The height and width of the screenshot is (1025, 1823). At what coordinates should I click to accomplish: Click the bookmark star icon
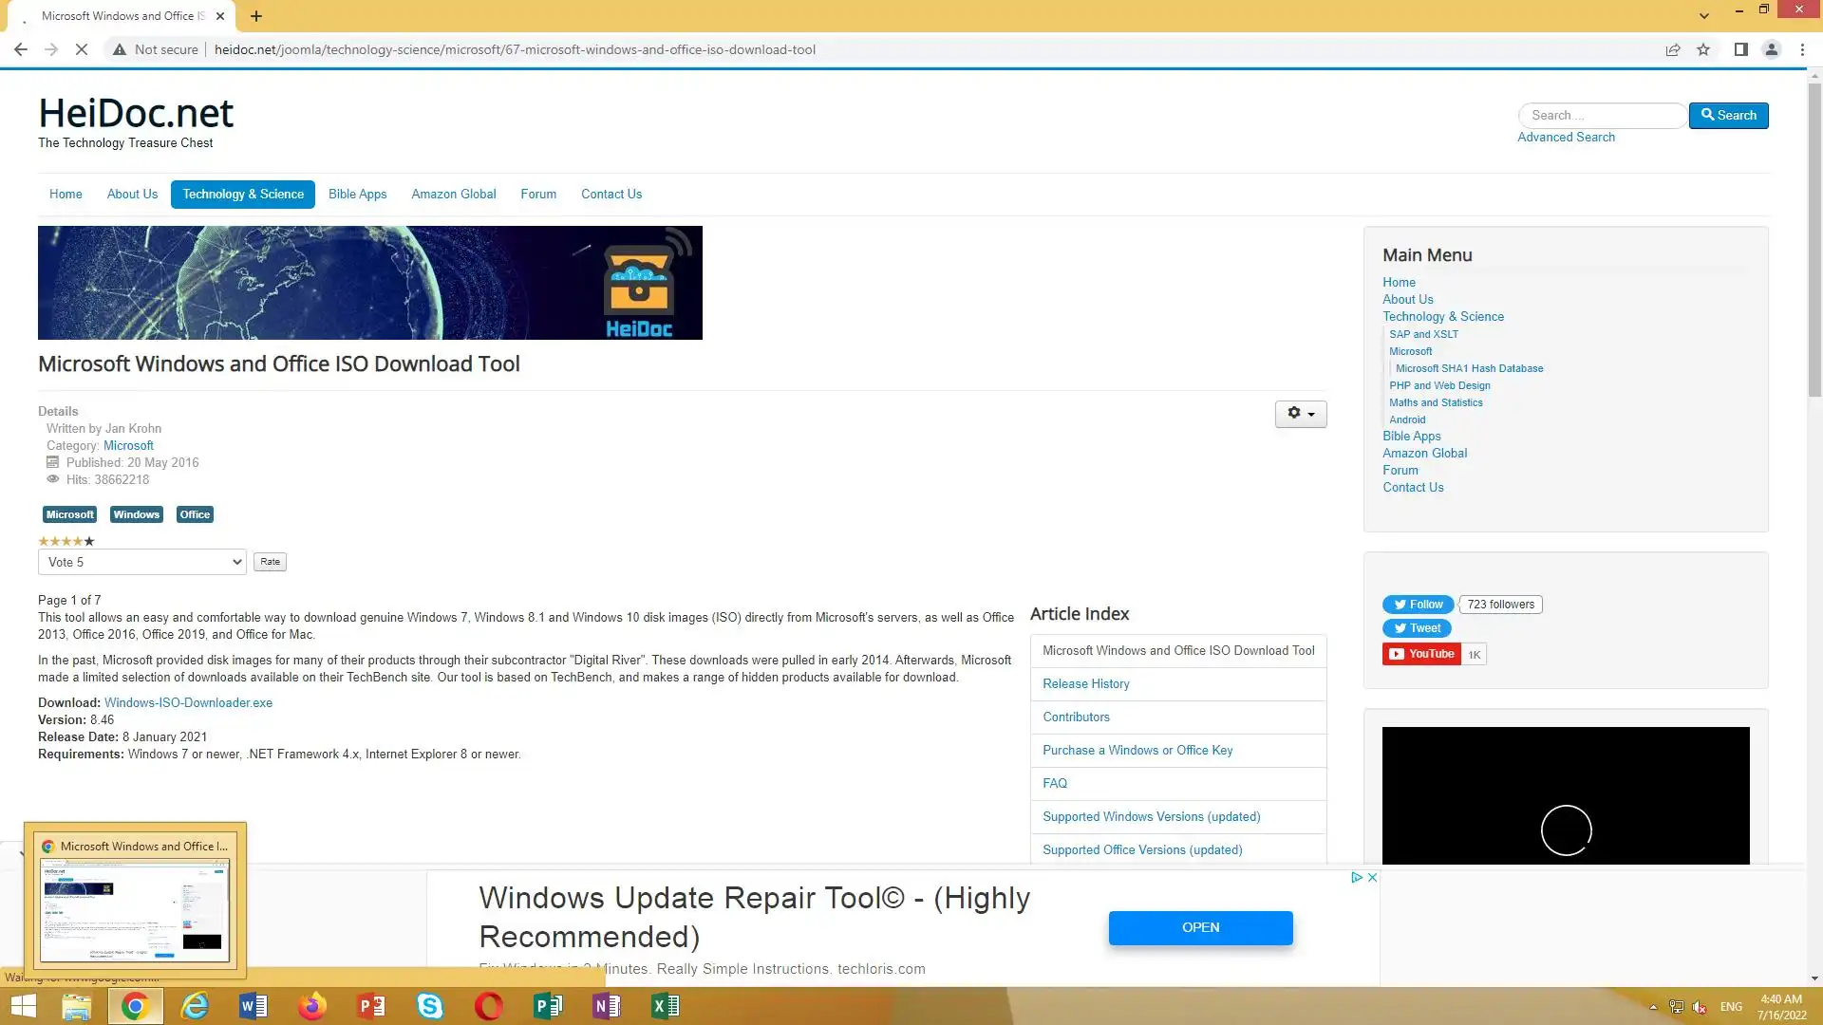click(x=1703, y=49)
